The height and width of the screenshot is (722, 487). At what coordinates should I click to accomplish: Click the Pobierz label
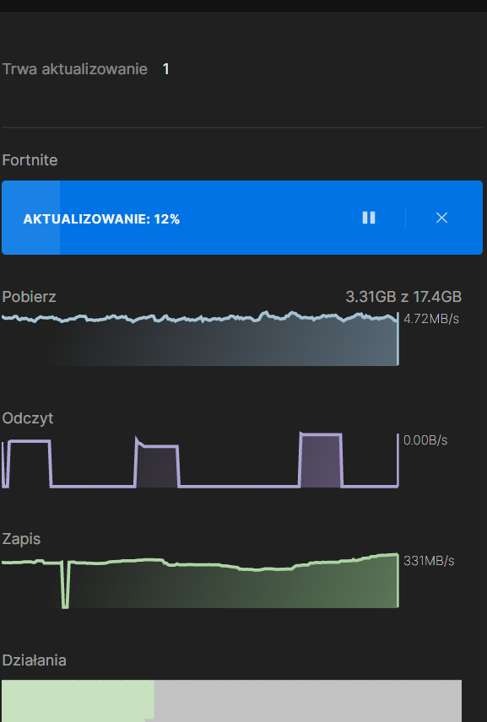tap(29, 297)
